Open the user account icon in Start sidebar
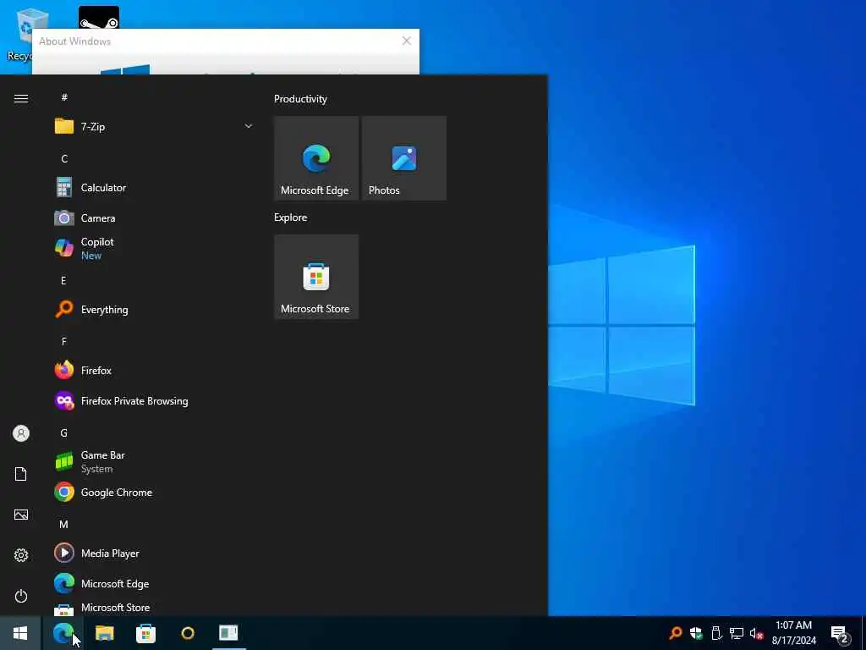This screenshot has height=650, width=866. 21,433
